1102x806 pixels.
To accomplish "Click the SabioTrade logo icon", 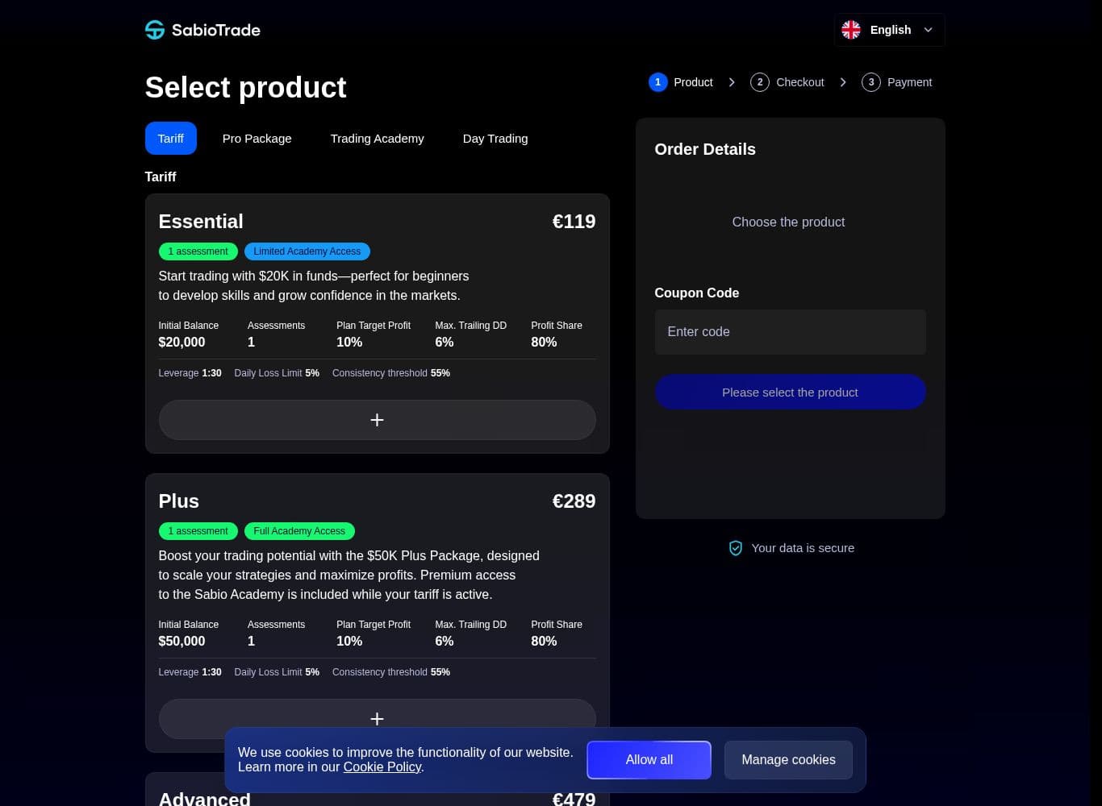I will [155, 30].
